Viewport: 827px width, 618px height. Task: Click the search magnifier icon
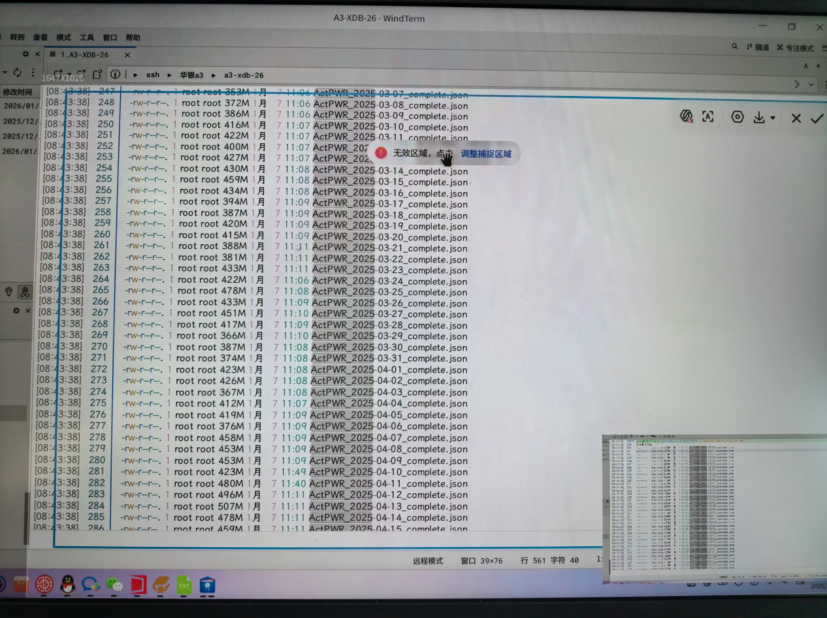735,46
